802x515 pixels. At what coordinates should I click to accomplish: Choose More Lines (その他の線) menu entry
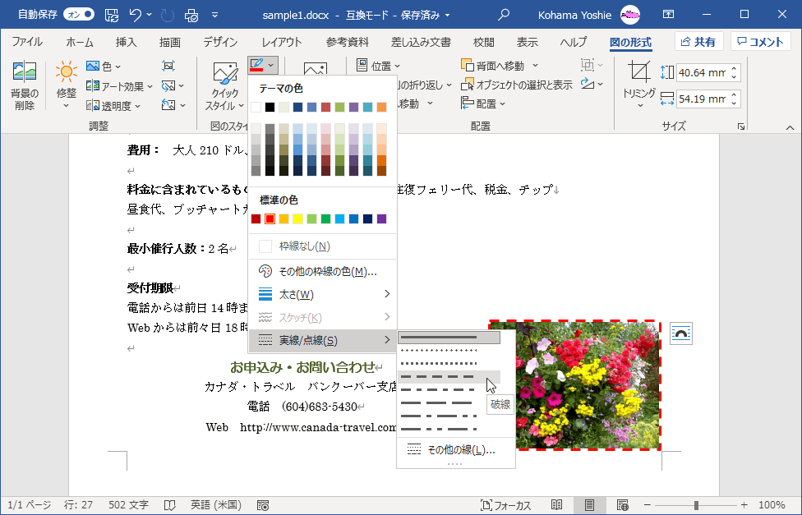pos(460,450)
